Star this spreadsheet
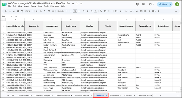The height and width of the screenshot is (98, 182). 73,4
